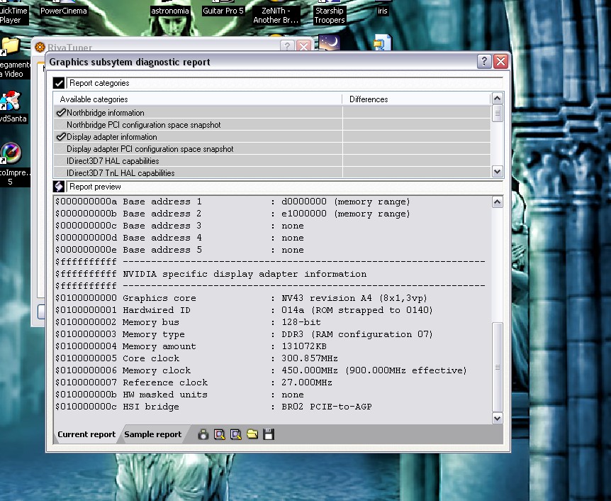Switch to the Sample report tab

click(153, 434)
